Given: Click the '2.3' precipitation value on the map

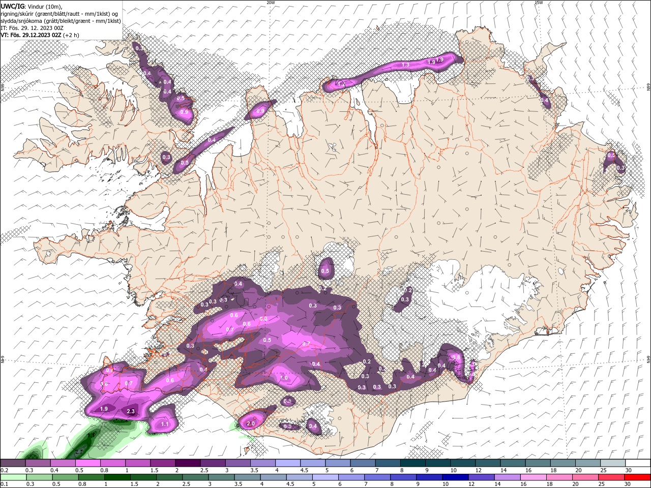Looking at the screenshot, I should tap(131, 411).
